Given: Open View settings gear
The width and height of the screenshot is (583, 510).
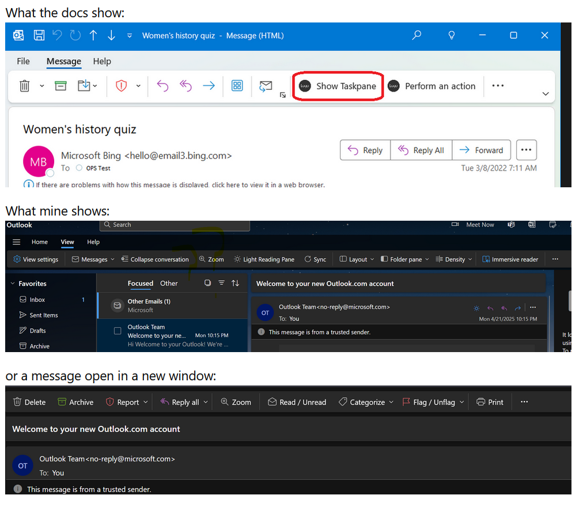Looking at the screenshot, I should 36,259.
